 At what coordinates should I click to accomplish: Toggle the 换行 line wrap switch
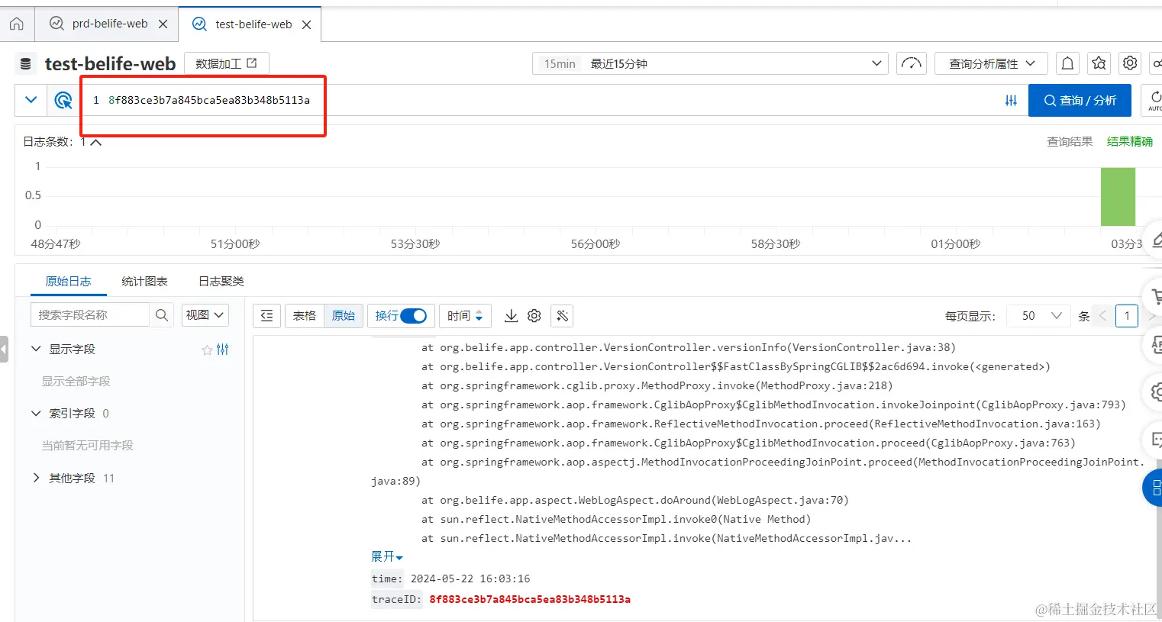tap(414, 316)
